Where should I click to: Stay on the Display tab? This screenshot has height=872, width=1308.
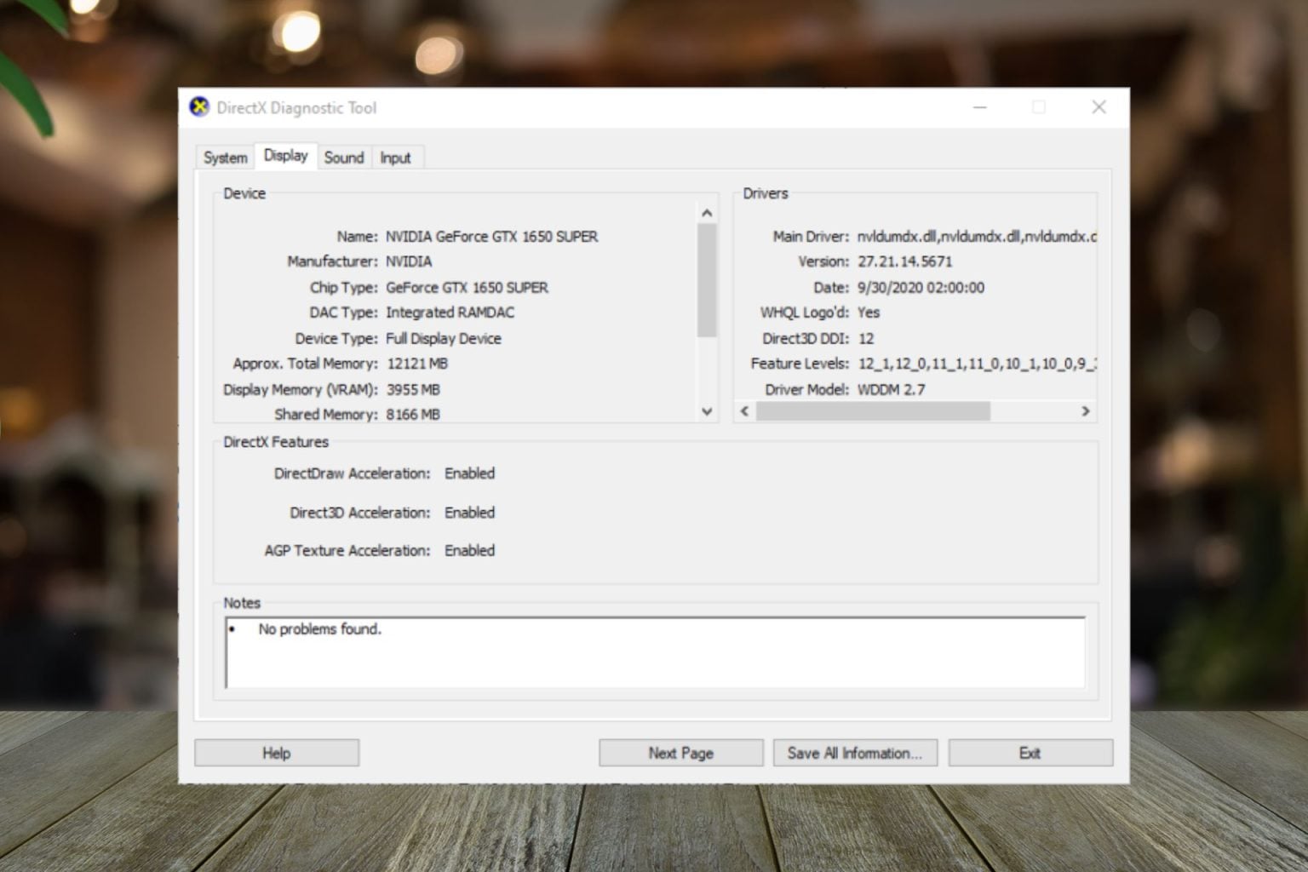point(285,156)
